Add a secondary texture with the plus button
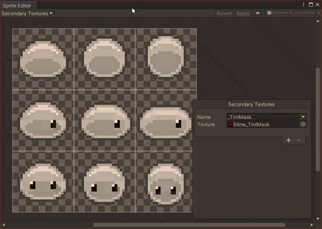Viewport: 322px width, 229px height. 289,140
